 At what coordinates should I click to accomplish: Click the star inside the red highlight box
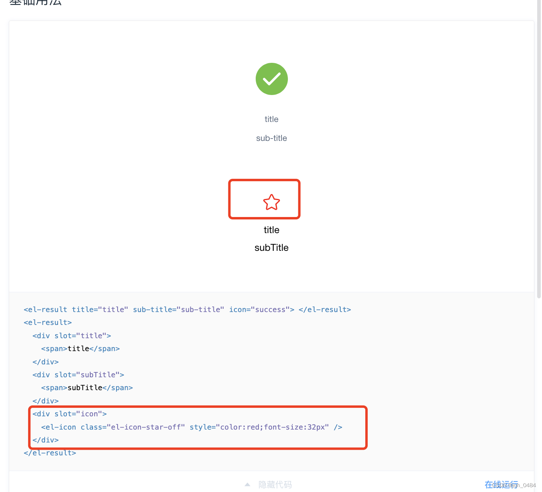tap(271, 203)
